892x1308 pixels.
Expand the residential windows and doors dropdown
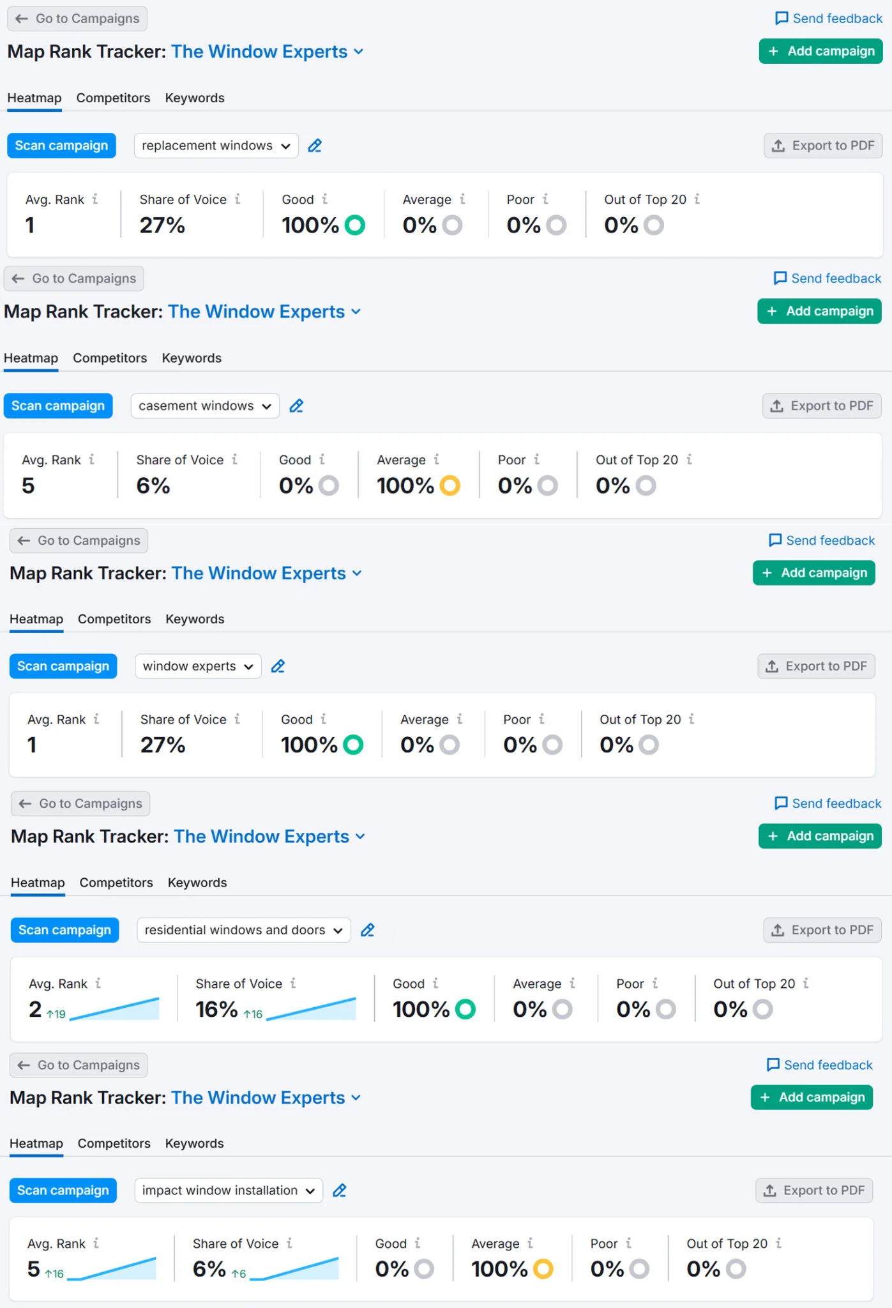pos(243,931)
